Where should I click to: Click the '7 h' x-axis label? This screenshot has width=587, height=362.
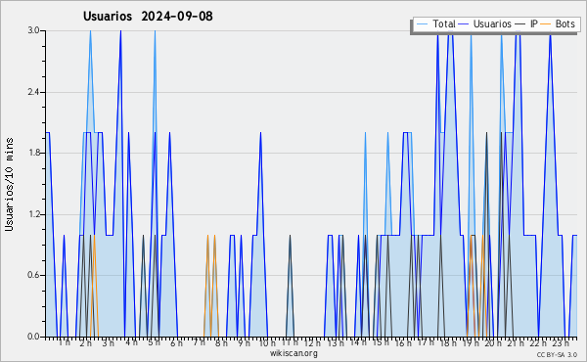pyautogui.click(x=199, y=342)
